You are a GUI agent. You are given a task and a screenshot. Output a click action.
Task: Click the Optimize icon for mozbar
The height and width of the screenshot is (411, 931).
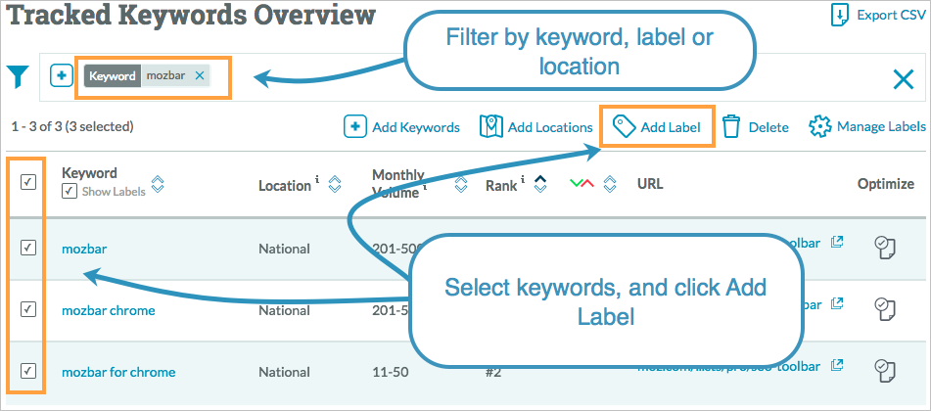[885, 248]
